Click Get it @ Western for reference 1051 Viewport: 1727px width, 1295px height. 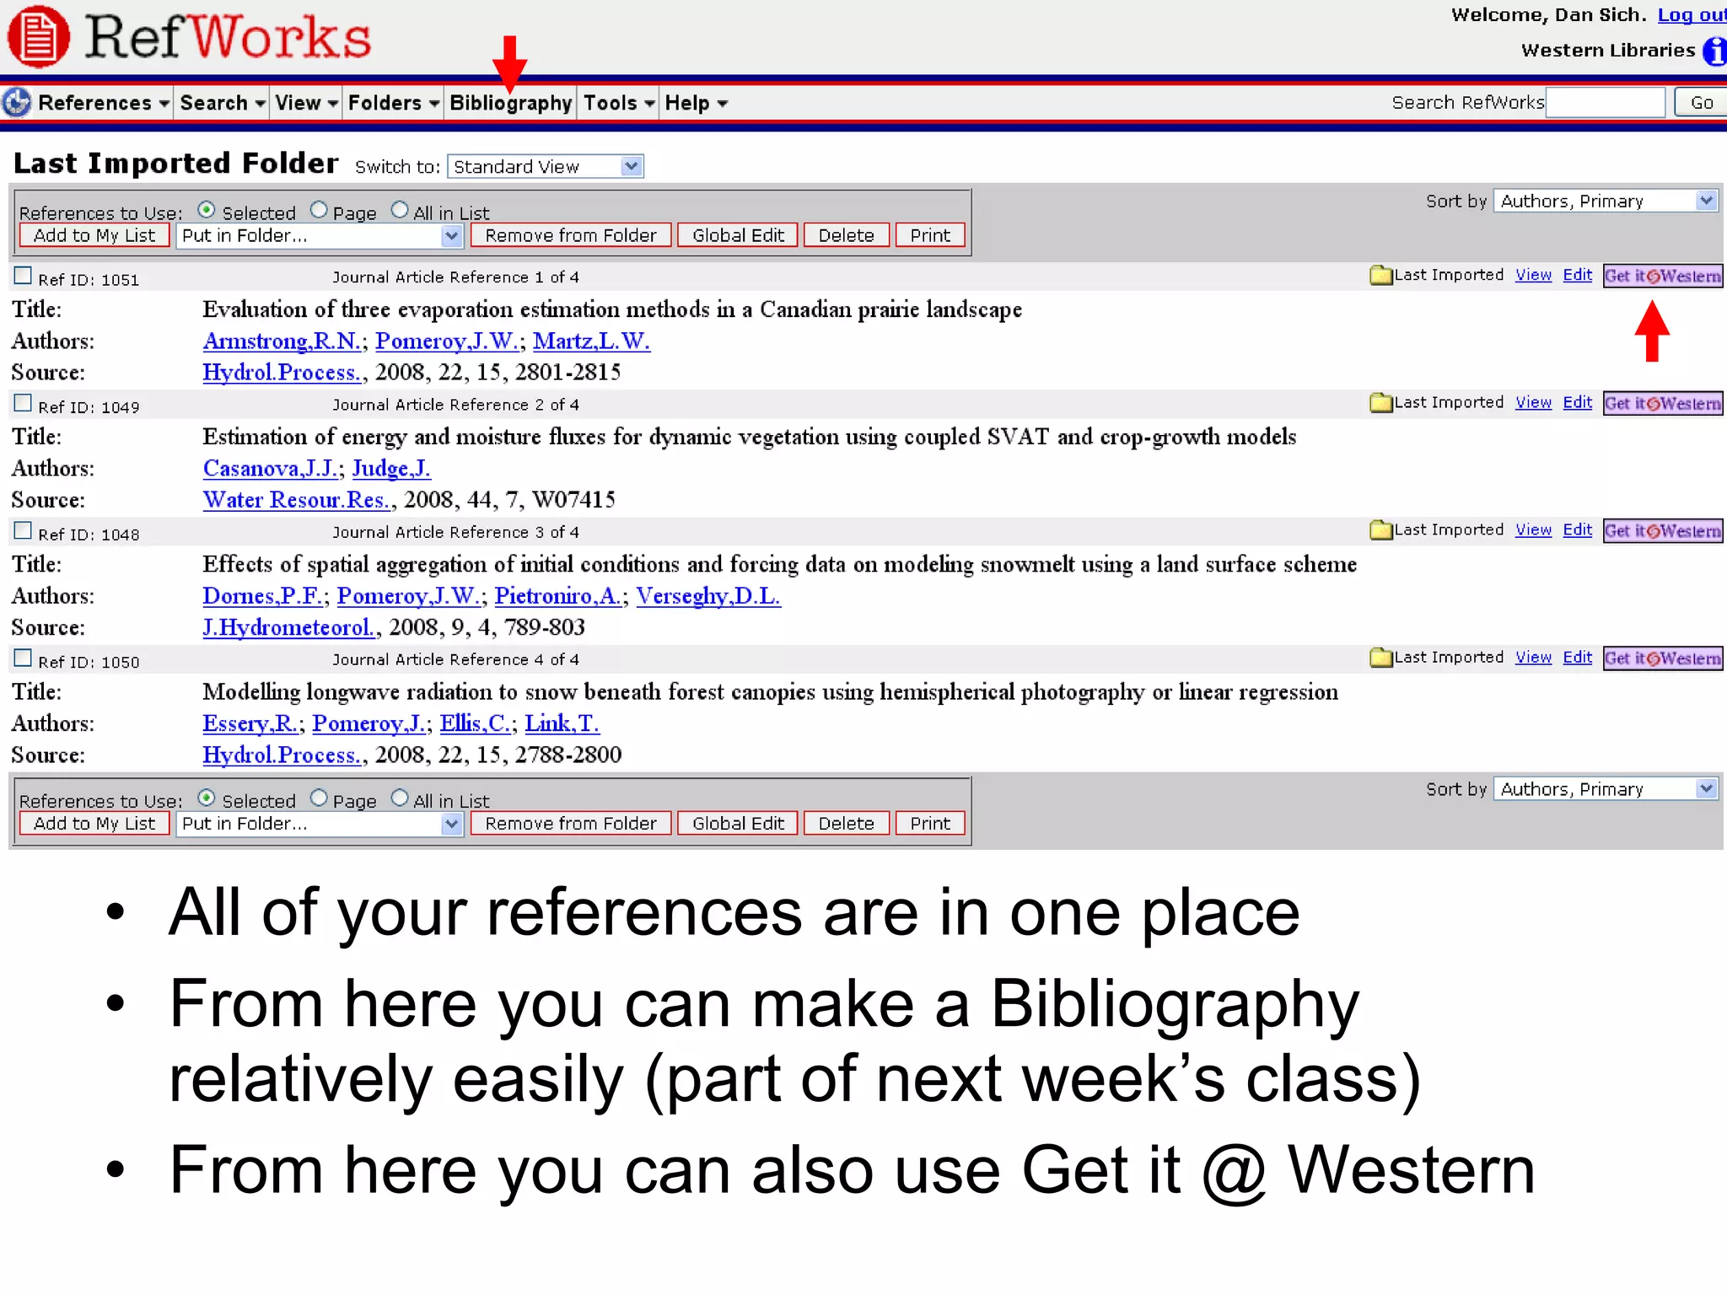1662,276
